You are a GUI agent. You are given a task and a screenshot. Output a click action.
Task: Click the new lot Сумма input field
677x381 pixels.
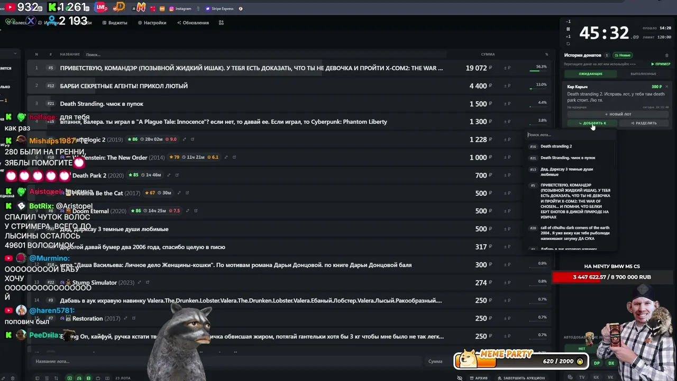pyautogui.click(x=440, y=361)
